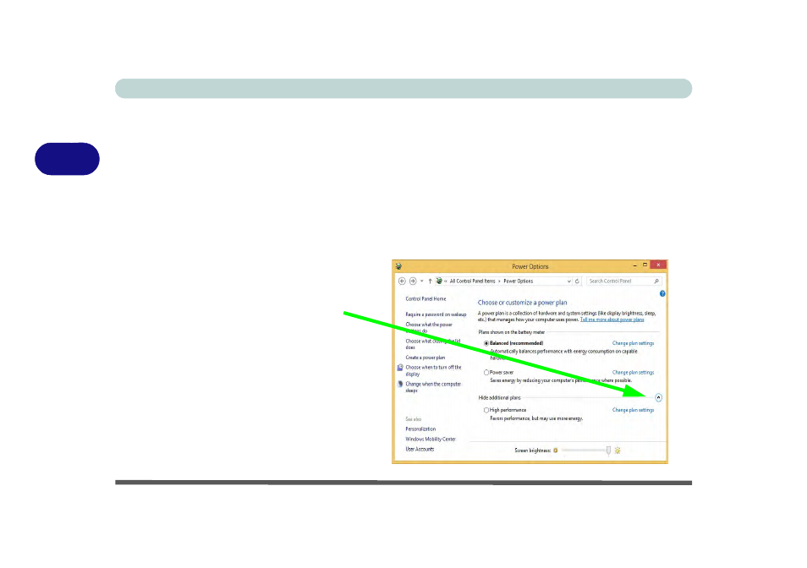Minimize the Power Options window
This screenshot has height=568, width=807.
[x=634, y=265]
